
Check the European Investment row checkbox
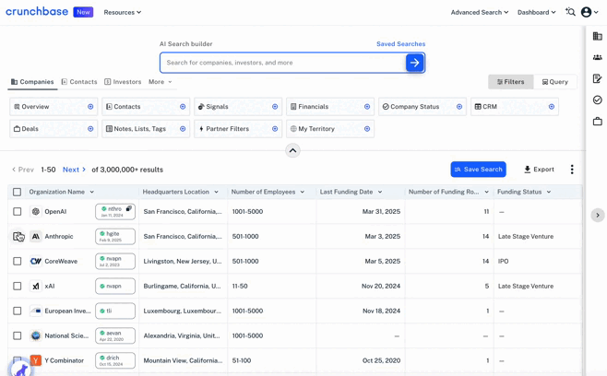17,311
